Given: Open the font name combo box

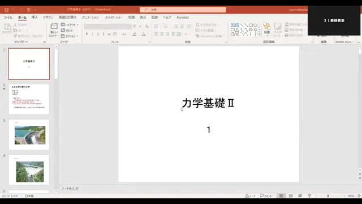Looking at the screenshot, I should click(x=102, y=27).
